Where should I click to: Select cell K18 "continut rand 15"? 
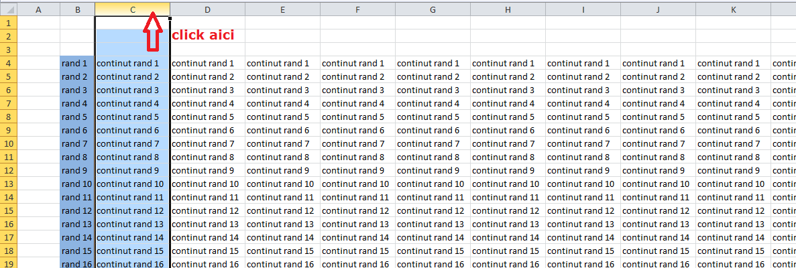click(733, 251)
